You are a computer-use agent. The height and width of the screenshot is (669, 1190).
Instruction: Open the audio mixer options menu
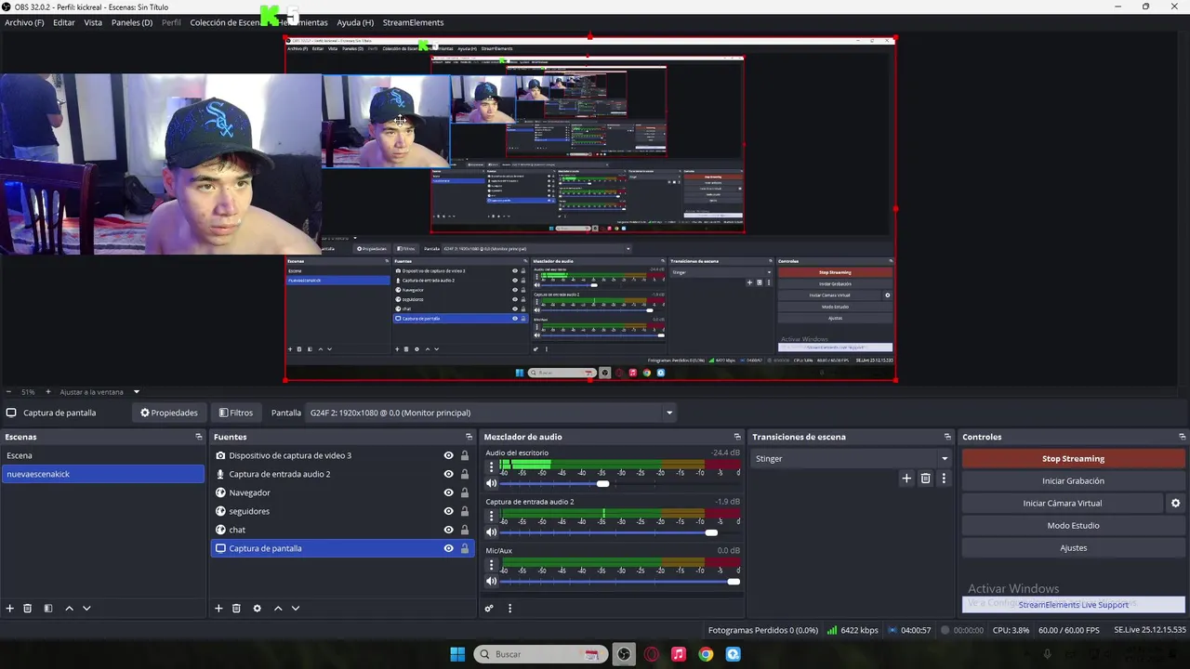(x=509, y=609)
